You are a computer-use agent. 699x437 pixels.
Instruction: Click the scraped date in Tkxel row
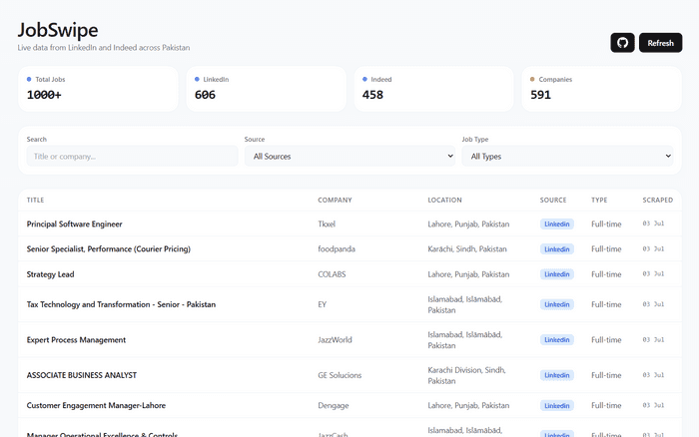tap(653, 223)
